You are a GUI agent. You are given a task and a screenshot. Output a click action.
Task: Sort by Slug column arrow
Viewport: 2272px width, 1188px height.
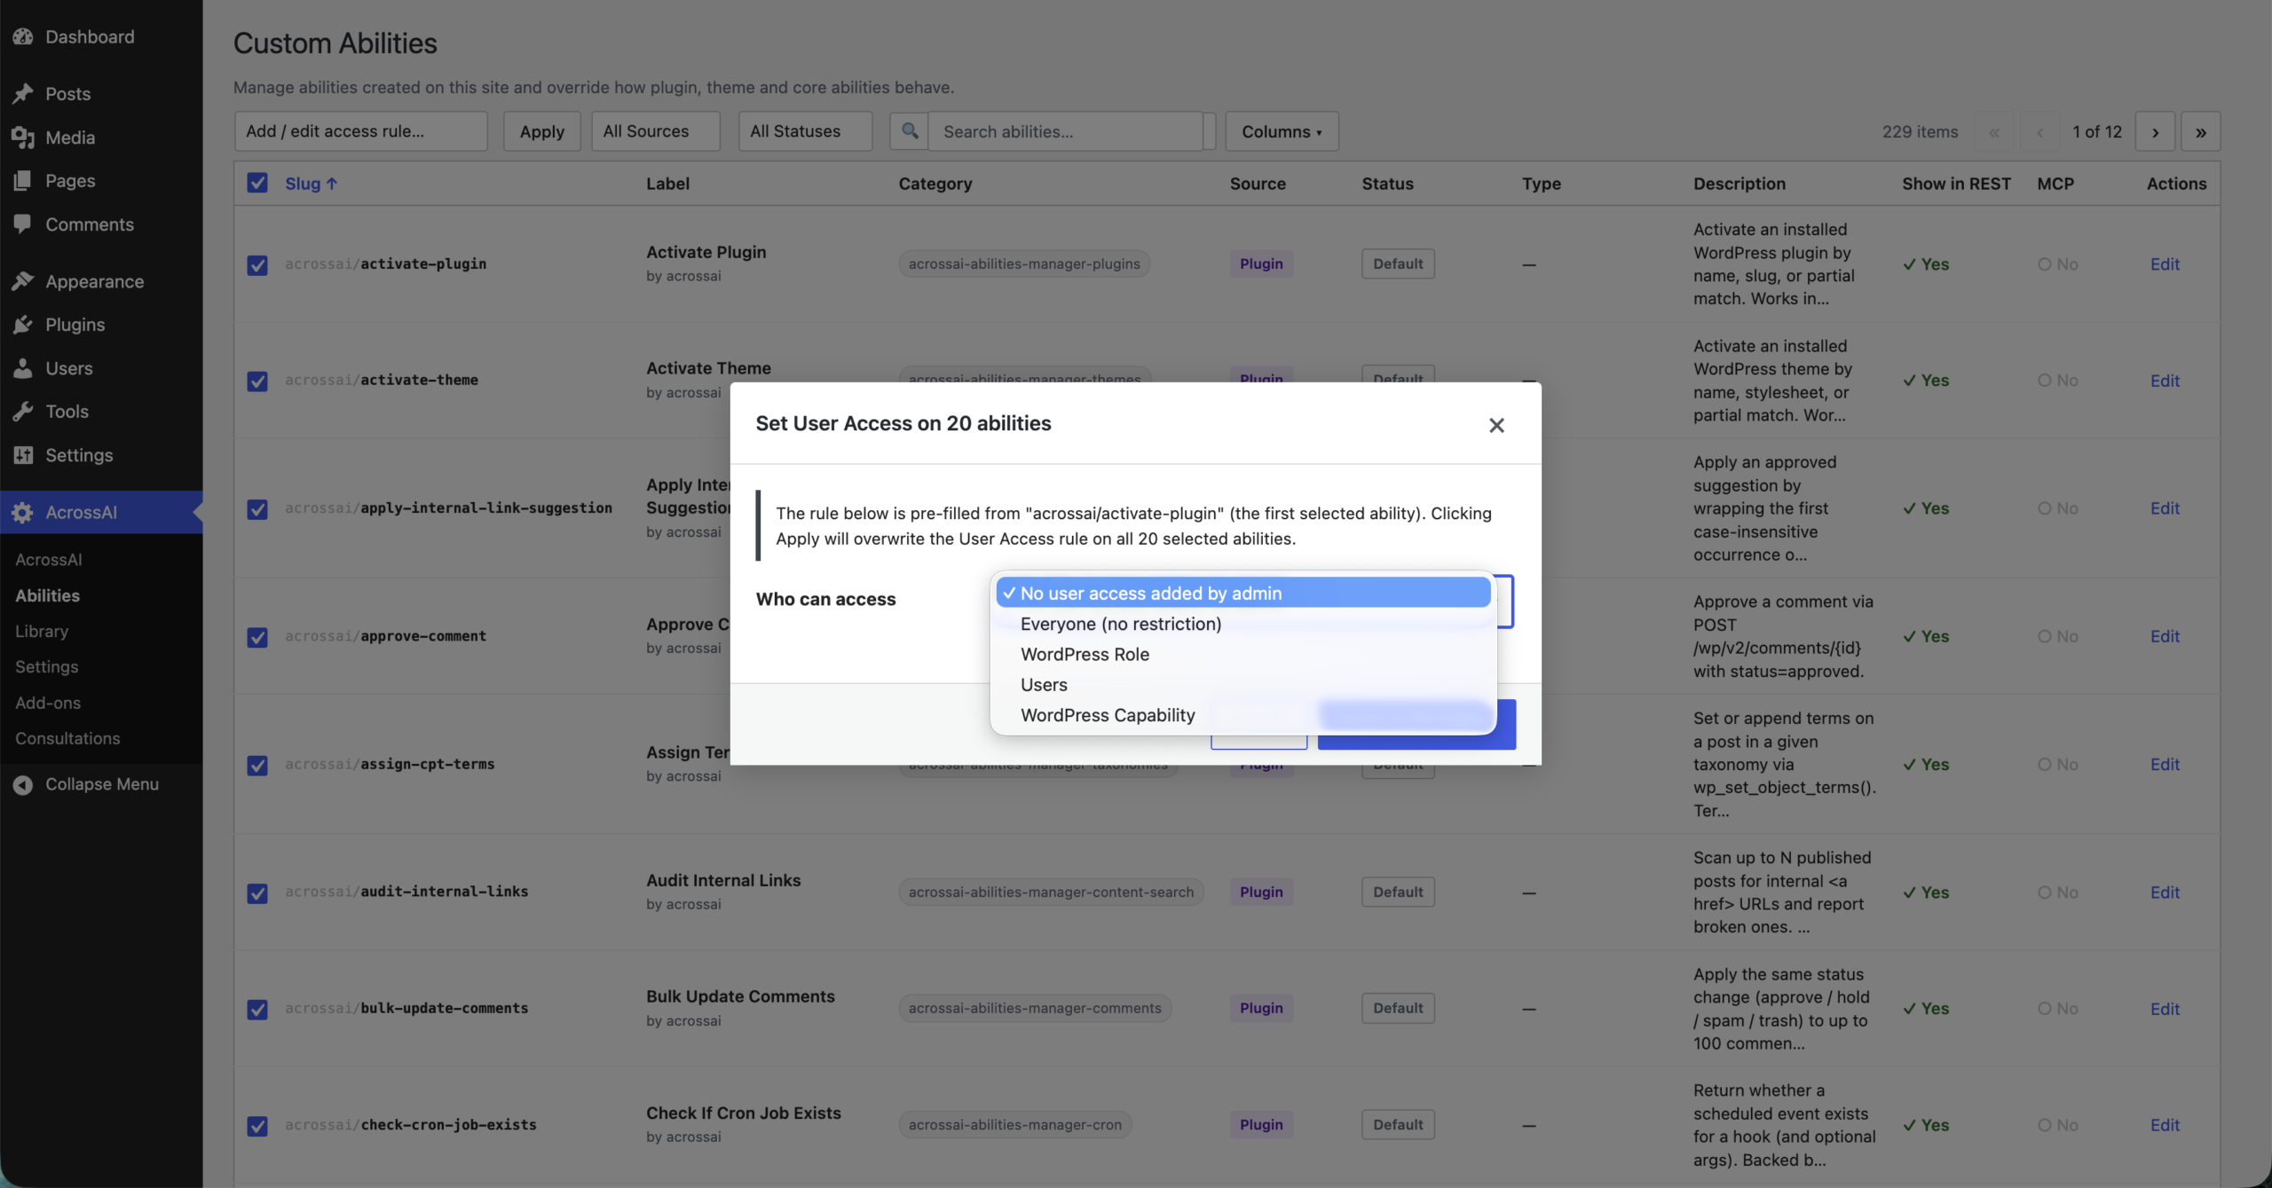tap(332, 184)
